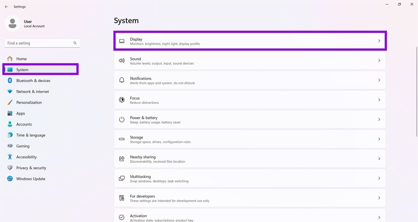The height and width of the screenshot is (222, 418).
Task: Click 'Reduce distractions' text
Action: tap(144, 103)
